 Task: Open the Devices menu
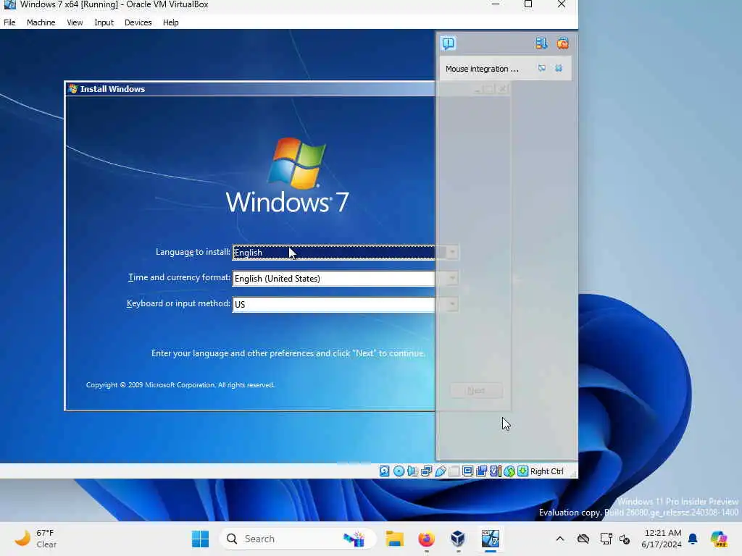coord(138,22)
